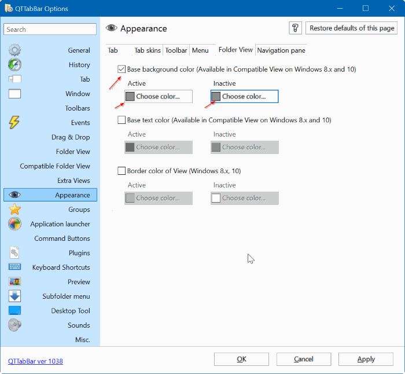Select the Folder View tab

[x=235, y=50]
